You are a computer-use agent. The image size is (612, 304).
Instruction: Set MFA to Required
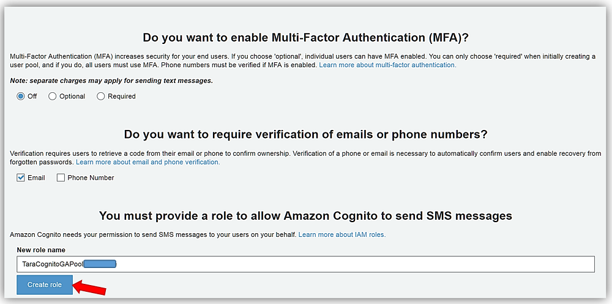click(101, 96)
